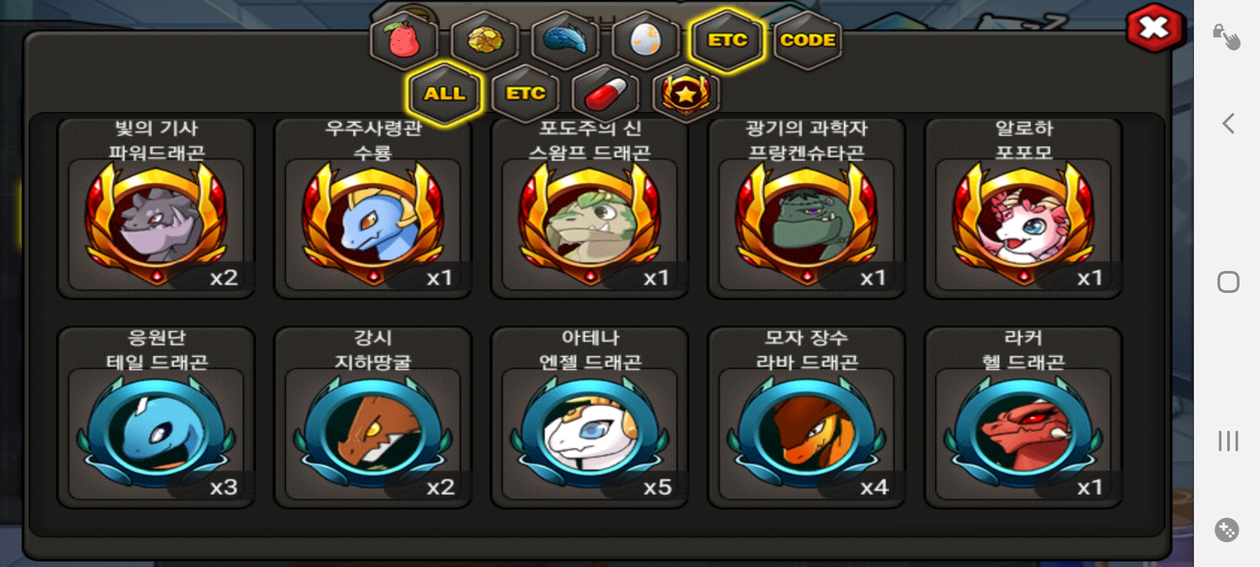Select the ALL sub-filter
Image resolution: width=1260 pixels, height=567 pixels.
445,93
